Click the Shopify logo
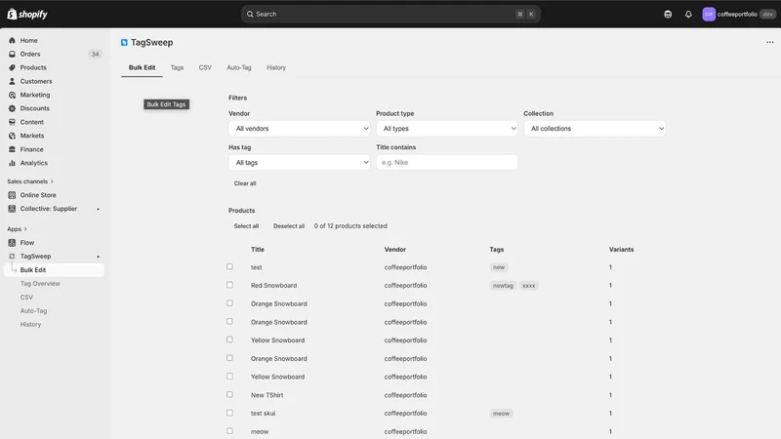This screenshot has width=781, height=439. (27, 14)
